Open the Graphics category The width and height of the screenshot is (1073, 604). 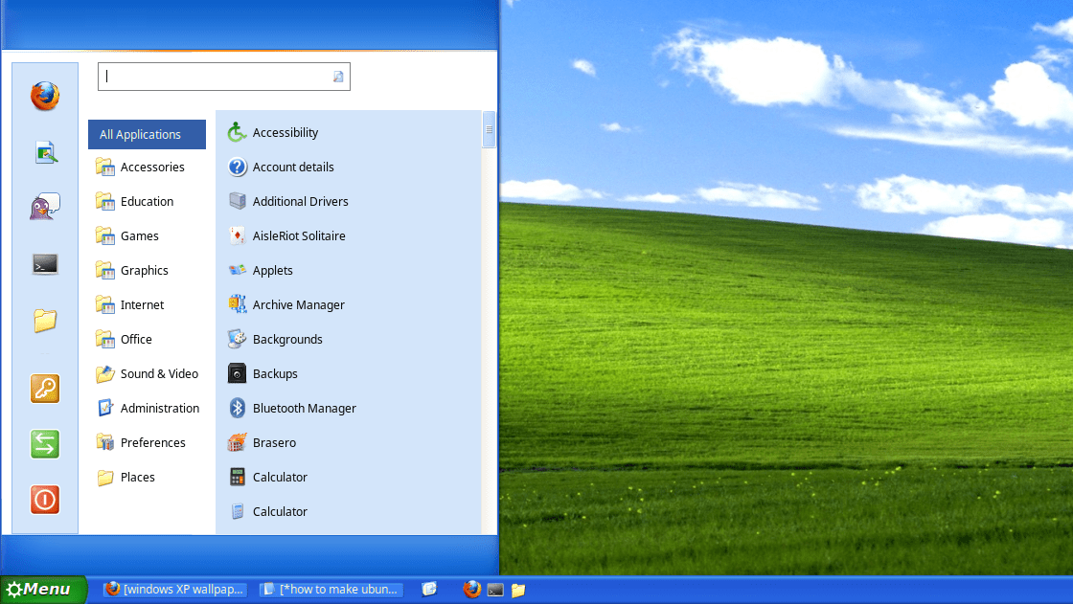148,270
